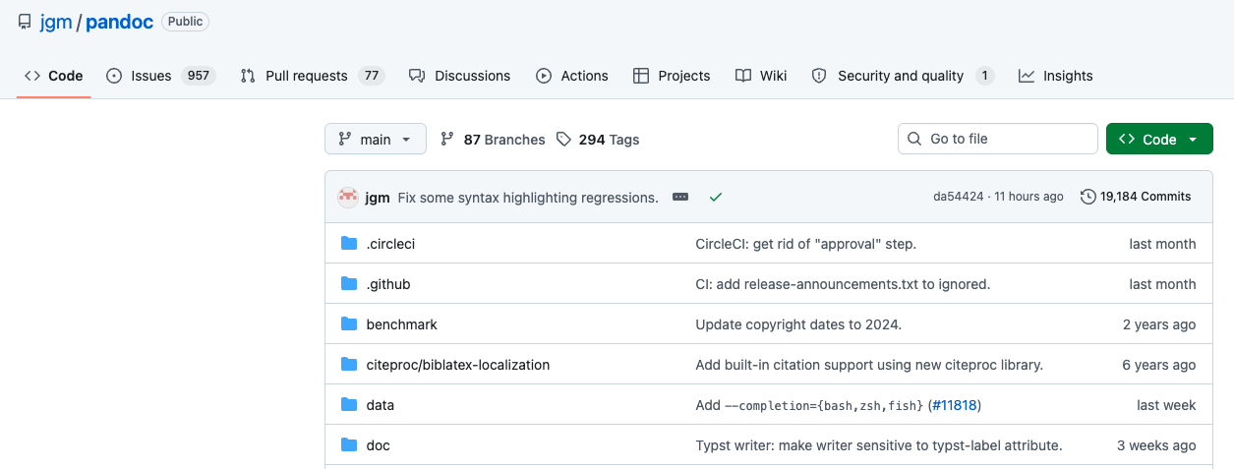Open commit 'Fix some syntax highlighting regressions.'

click(x=528, y=198)
